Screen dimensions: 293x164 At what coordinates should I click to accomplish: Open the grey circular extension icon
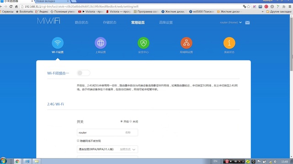coord(272,6)
